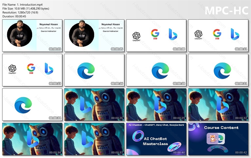Pick the owl scene thumbnail at 00:00:34
The image size is (251, 158).
[x=32, y=139]
